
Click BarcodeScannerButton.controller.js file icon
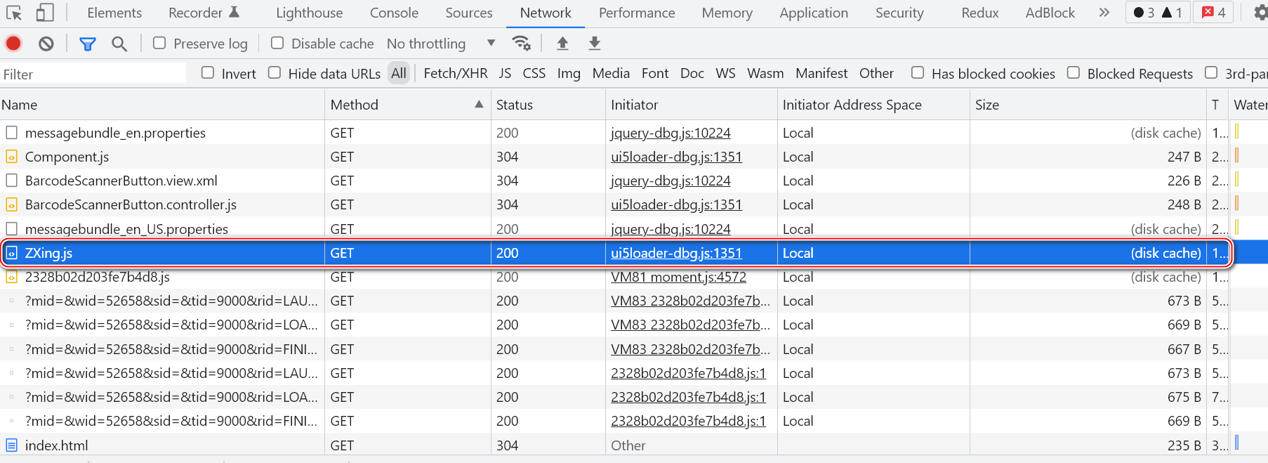coord(11,204)
